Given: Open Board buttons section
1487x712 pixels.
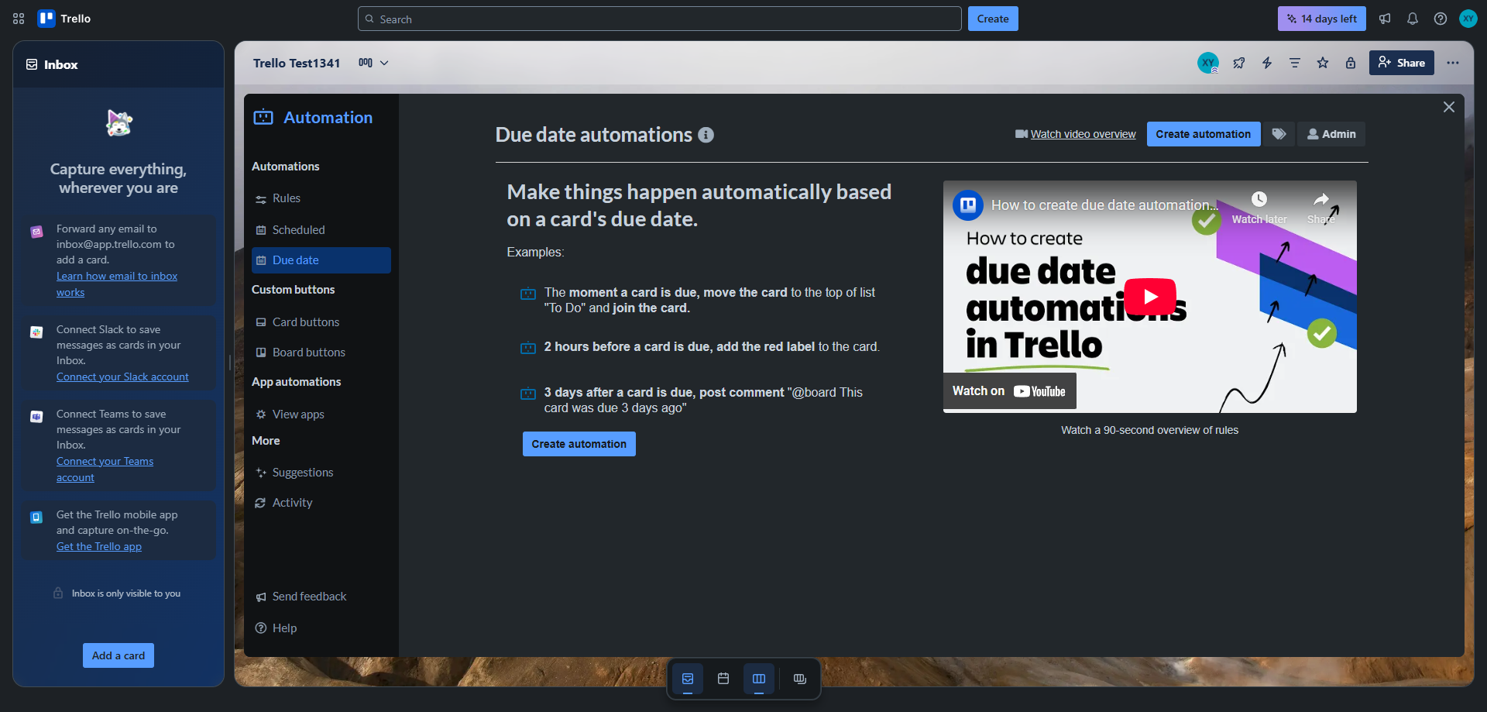Looking at the screenshot, I should (x=321, y=353).
